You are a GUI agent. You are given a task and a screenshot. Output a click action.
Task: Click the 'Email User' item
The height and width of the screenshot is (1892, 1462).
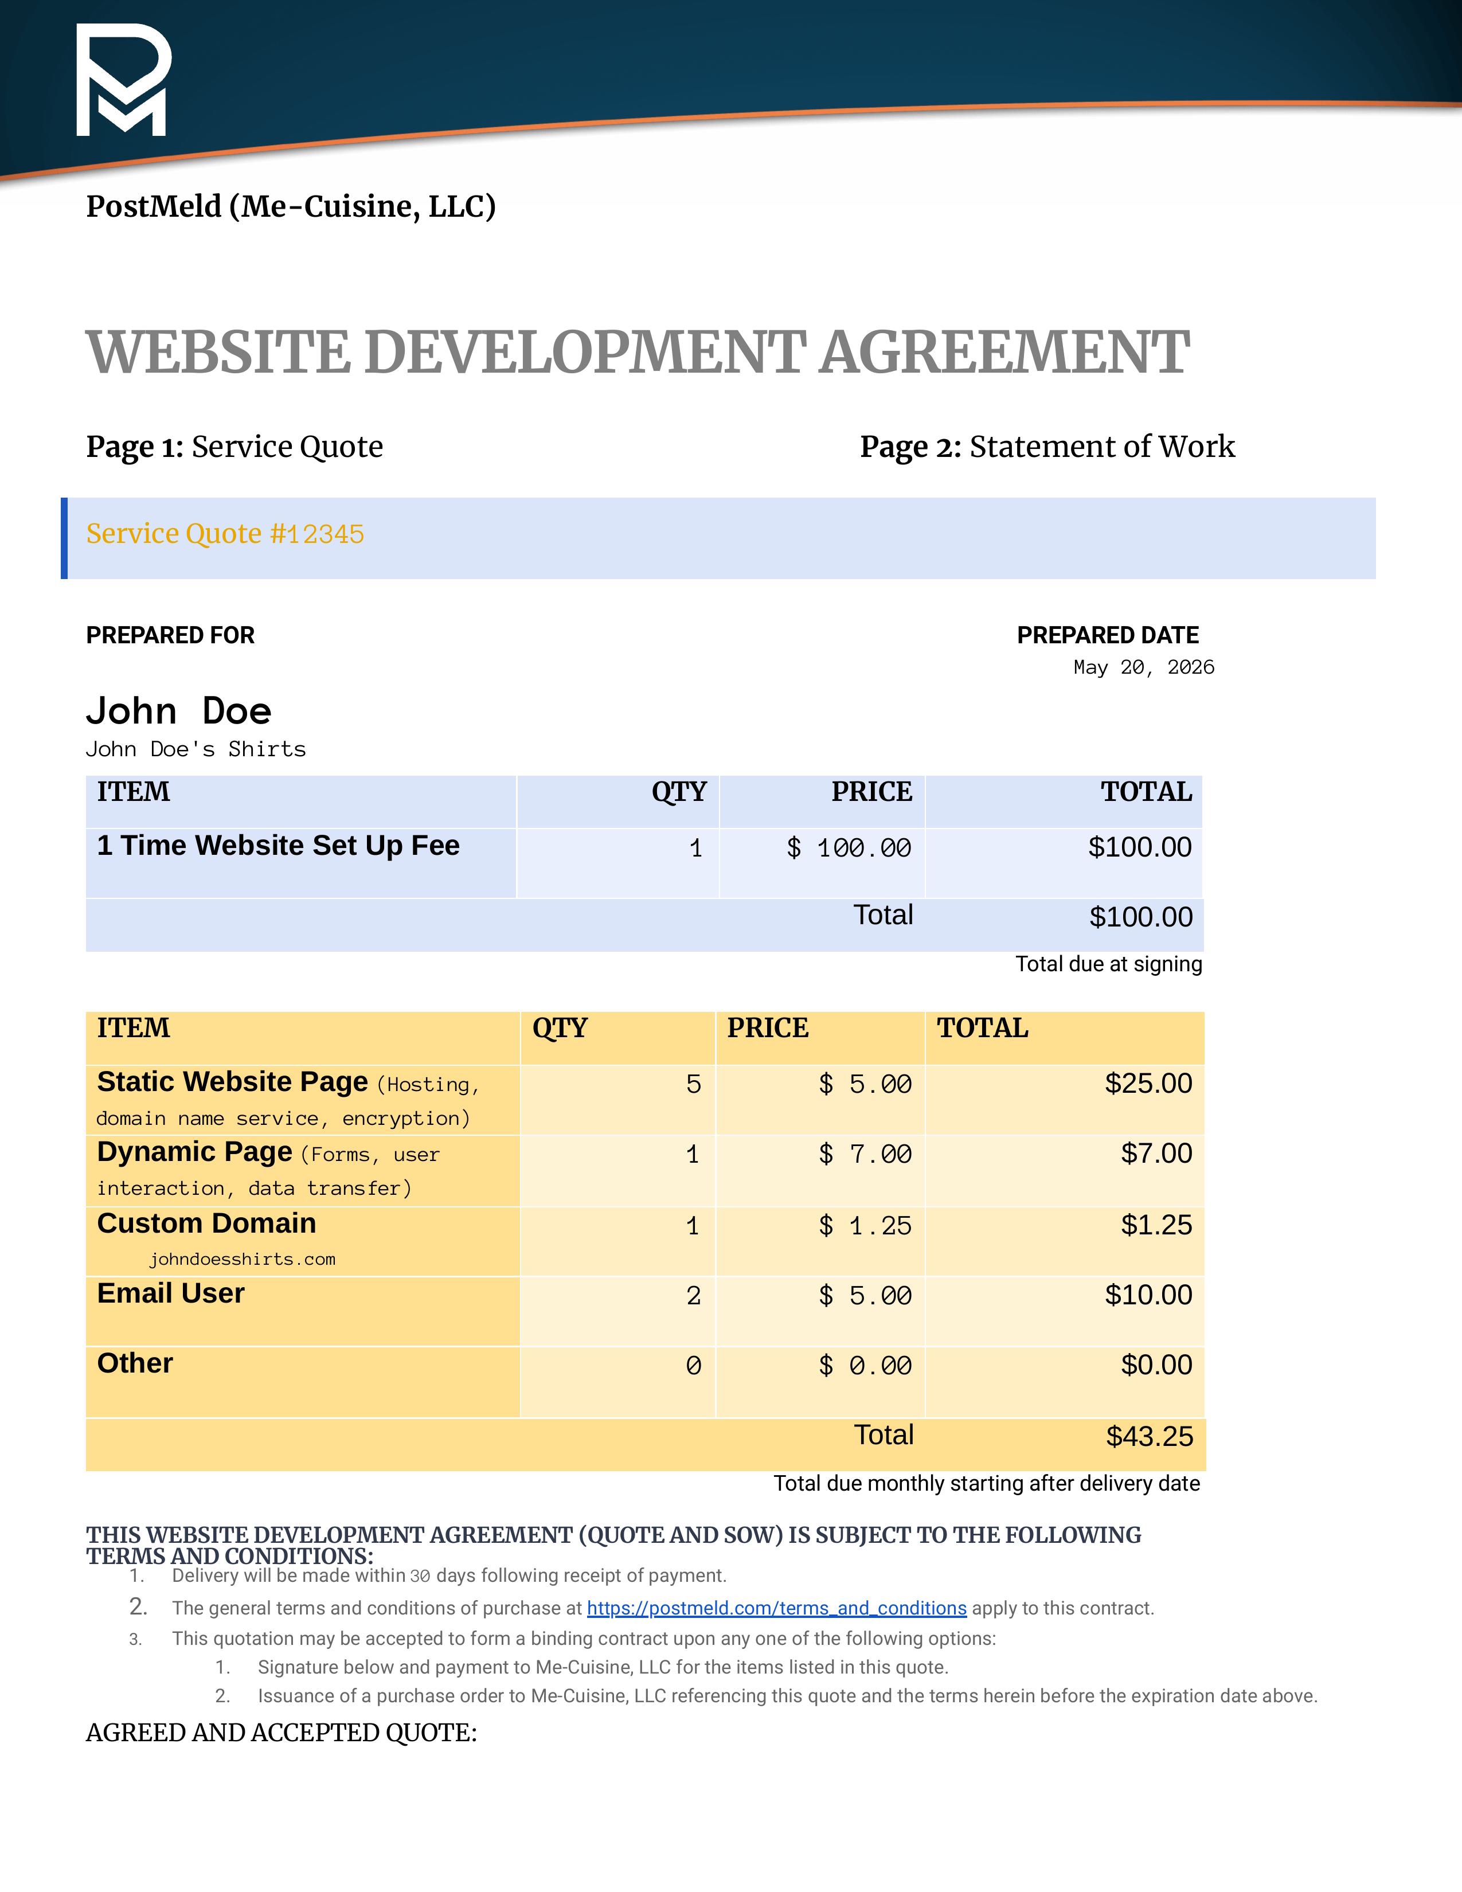171,1293
